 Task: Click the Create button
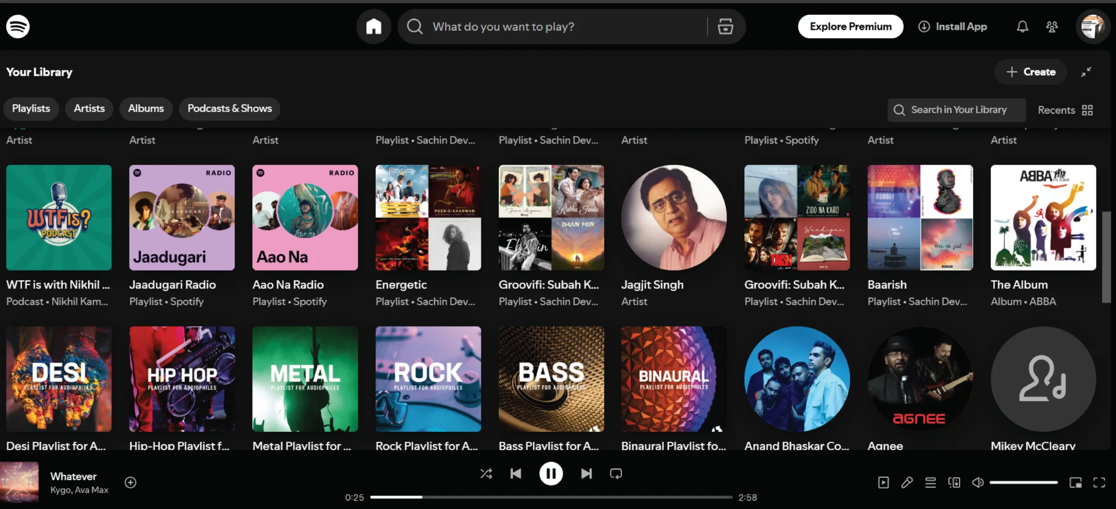(1031, 72)
